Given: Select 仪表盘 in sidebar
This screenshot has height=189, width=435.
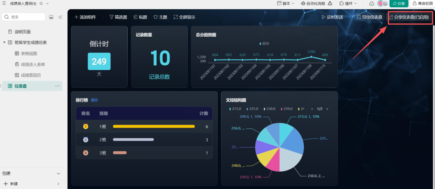Looking at the screenshot, I should tap(32, 86).
